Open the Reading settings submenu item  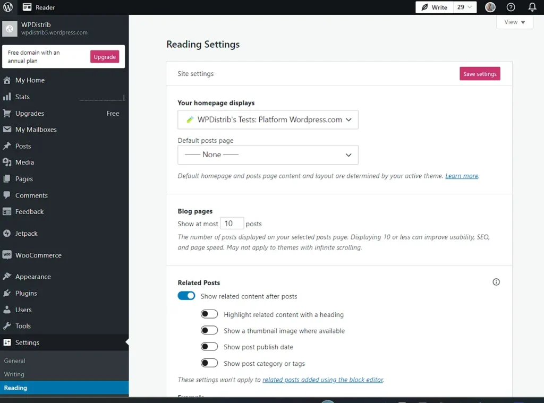(64, 388)
